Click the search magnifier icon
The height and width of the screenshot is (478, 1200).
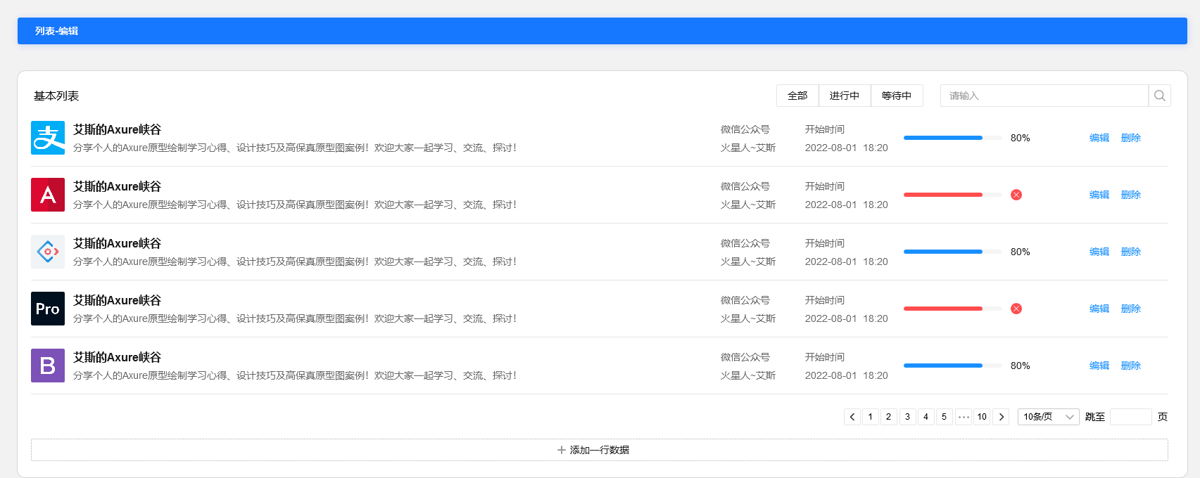(1160, 96)
